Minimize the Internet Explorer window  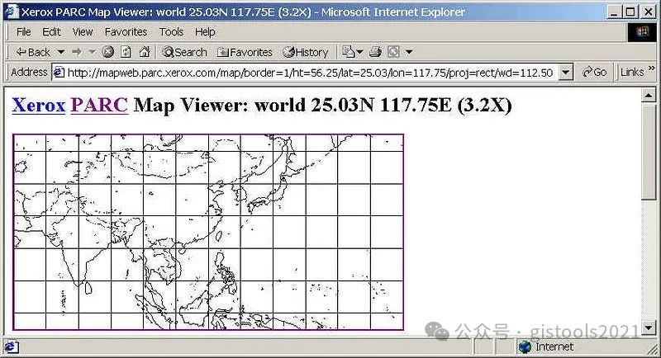pos(614,12)
